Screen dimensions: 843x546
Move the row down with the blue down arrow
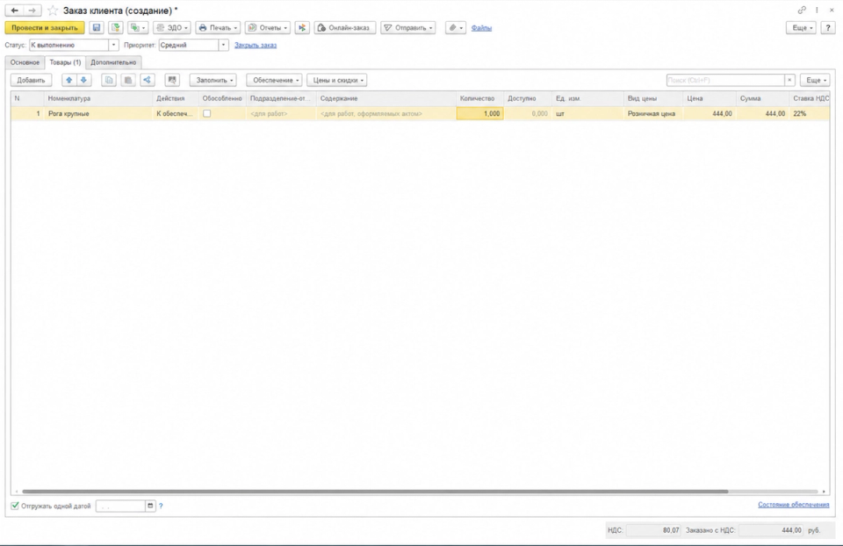click(84, 80)
